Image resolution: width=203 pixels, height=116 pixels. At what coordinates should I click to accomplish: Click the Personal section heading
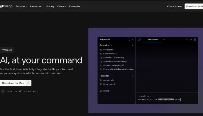point(104,76)
